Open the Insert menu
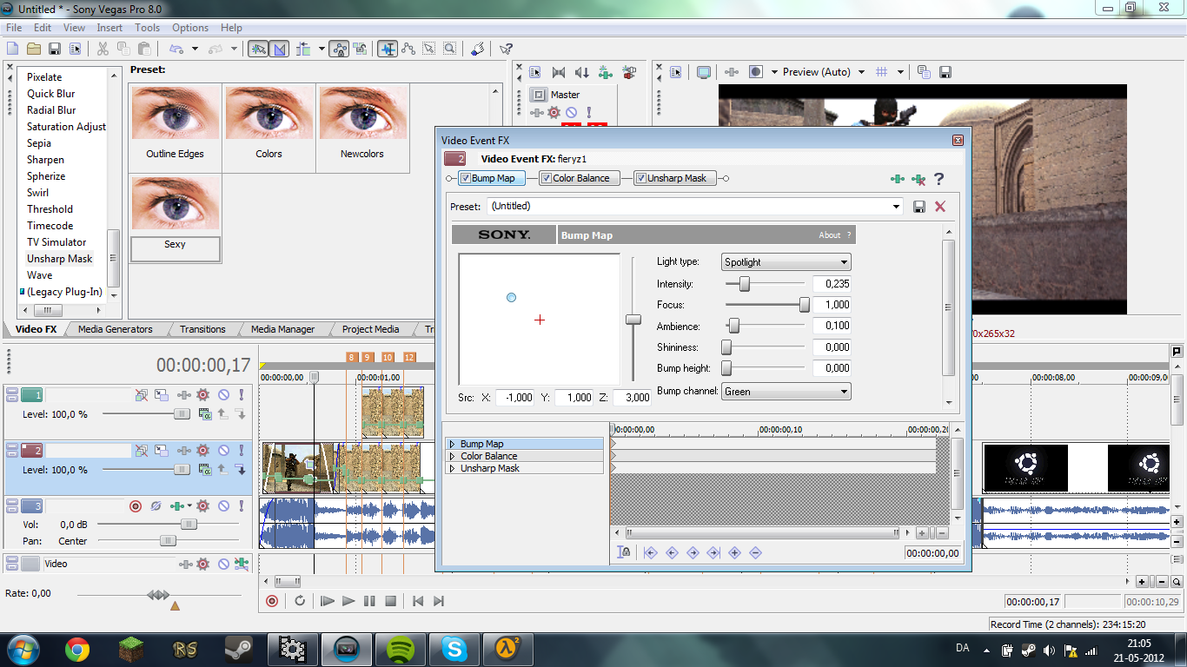1187x667 pixels. click(109, 28)
